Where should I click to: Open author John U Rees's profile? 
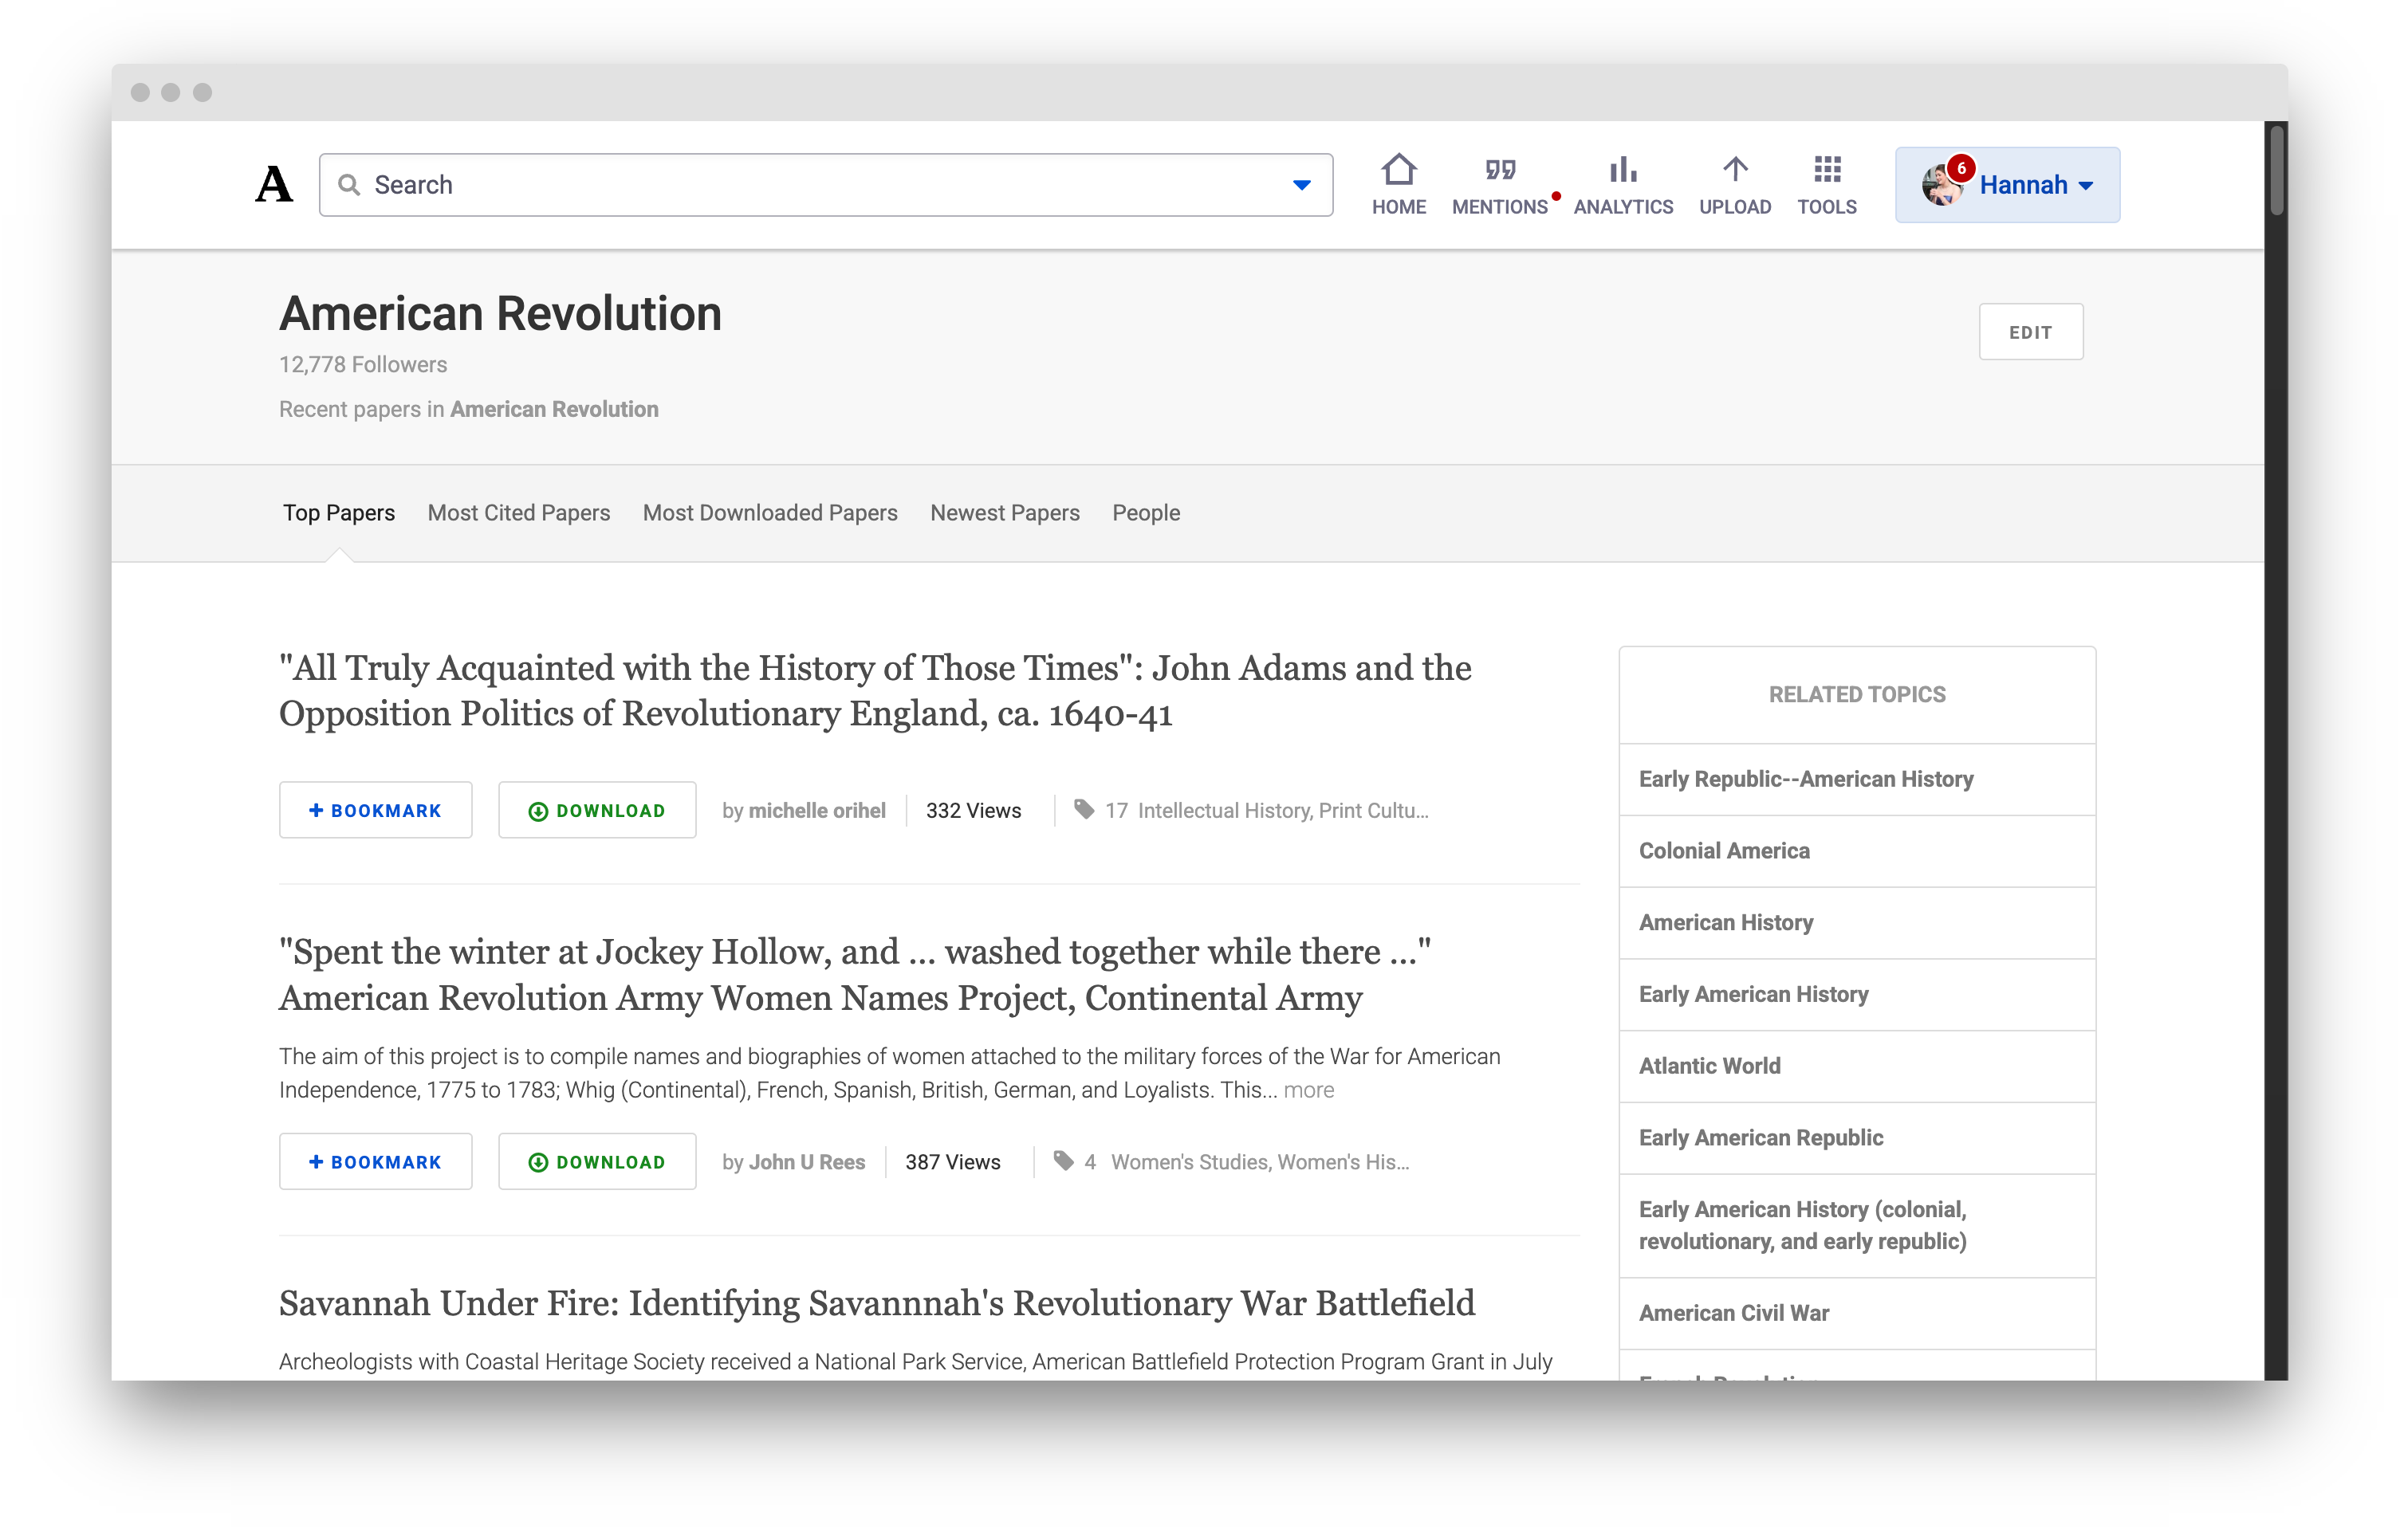[x=807, y=1162]
